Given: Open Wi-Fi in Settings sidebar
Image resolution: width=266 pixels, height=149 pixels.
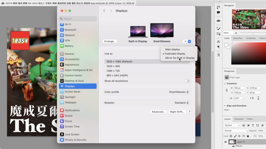Looking at the screenshot, I should coord(78,24).
